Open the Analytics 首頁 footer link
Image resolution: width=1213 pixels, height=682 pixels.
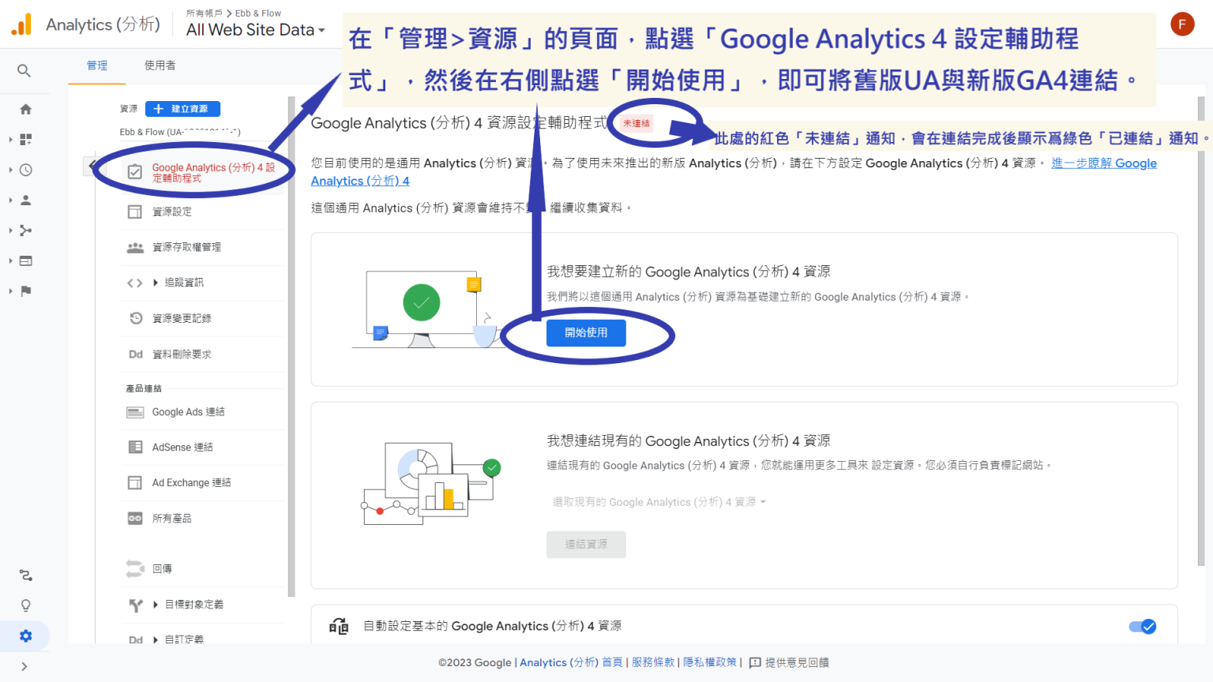pyautogui.click(x=571, y=662)
